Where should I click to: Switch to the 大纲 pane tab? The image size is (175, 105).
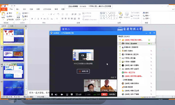click(12, 26)
